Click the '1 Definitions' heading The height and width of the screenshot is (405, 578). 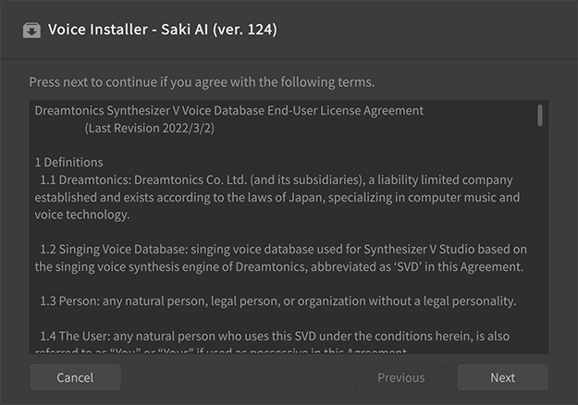(69, 163)
